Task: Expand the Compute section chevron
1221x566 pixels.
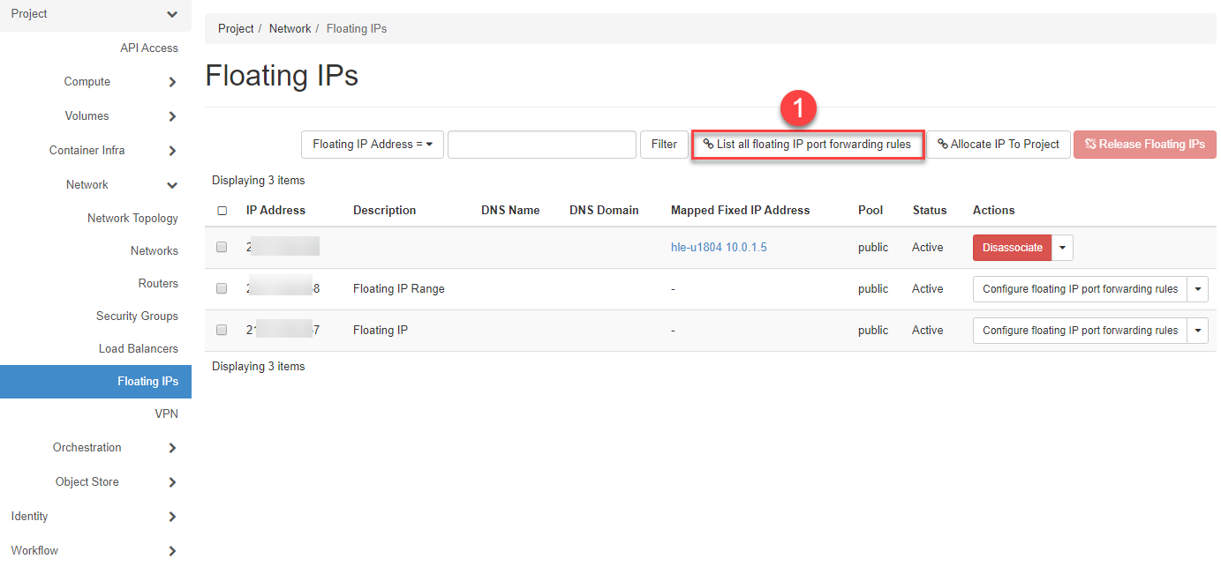Action: (172, 82)
